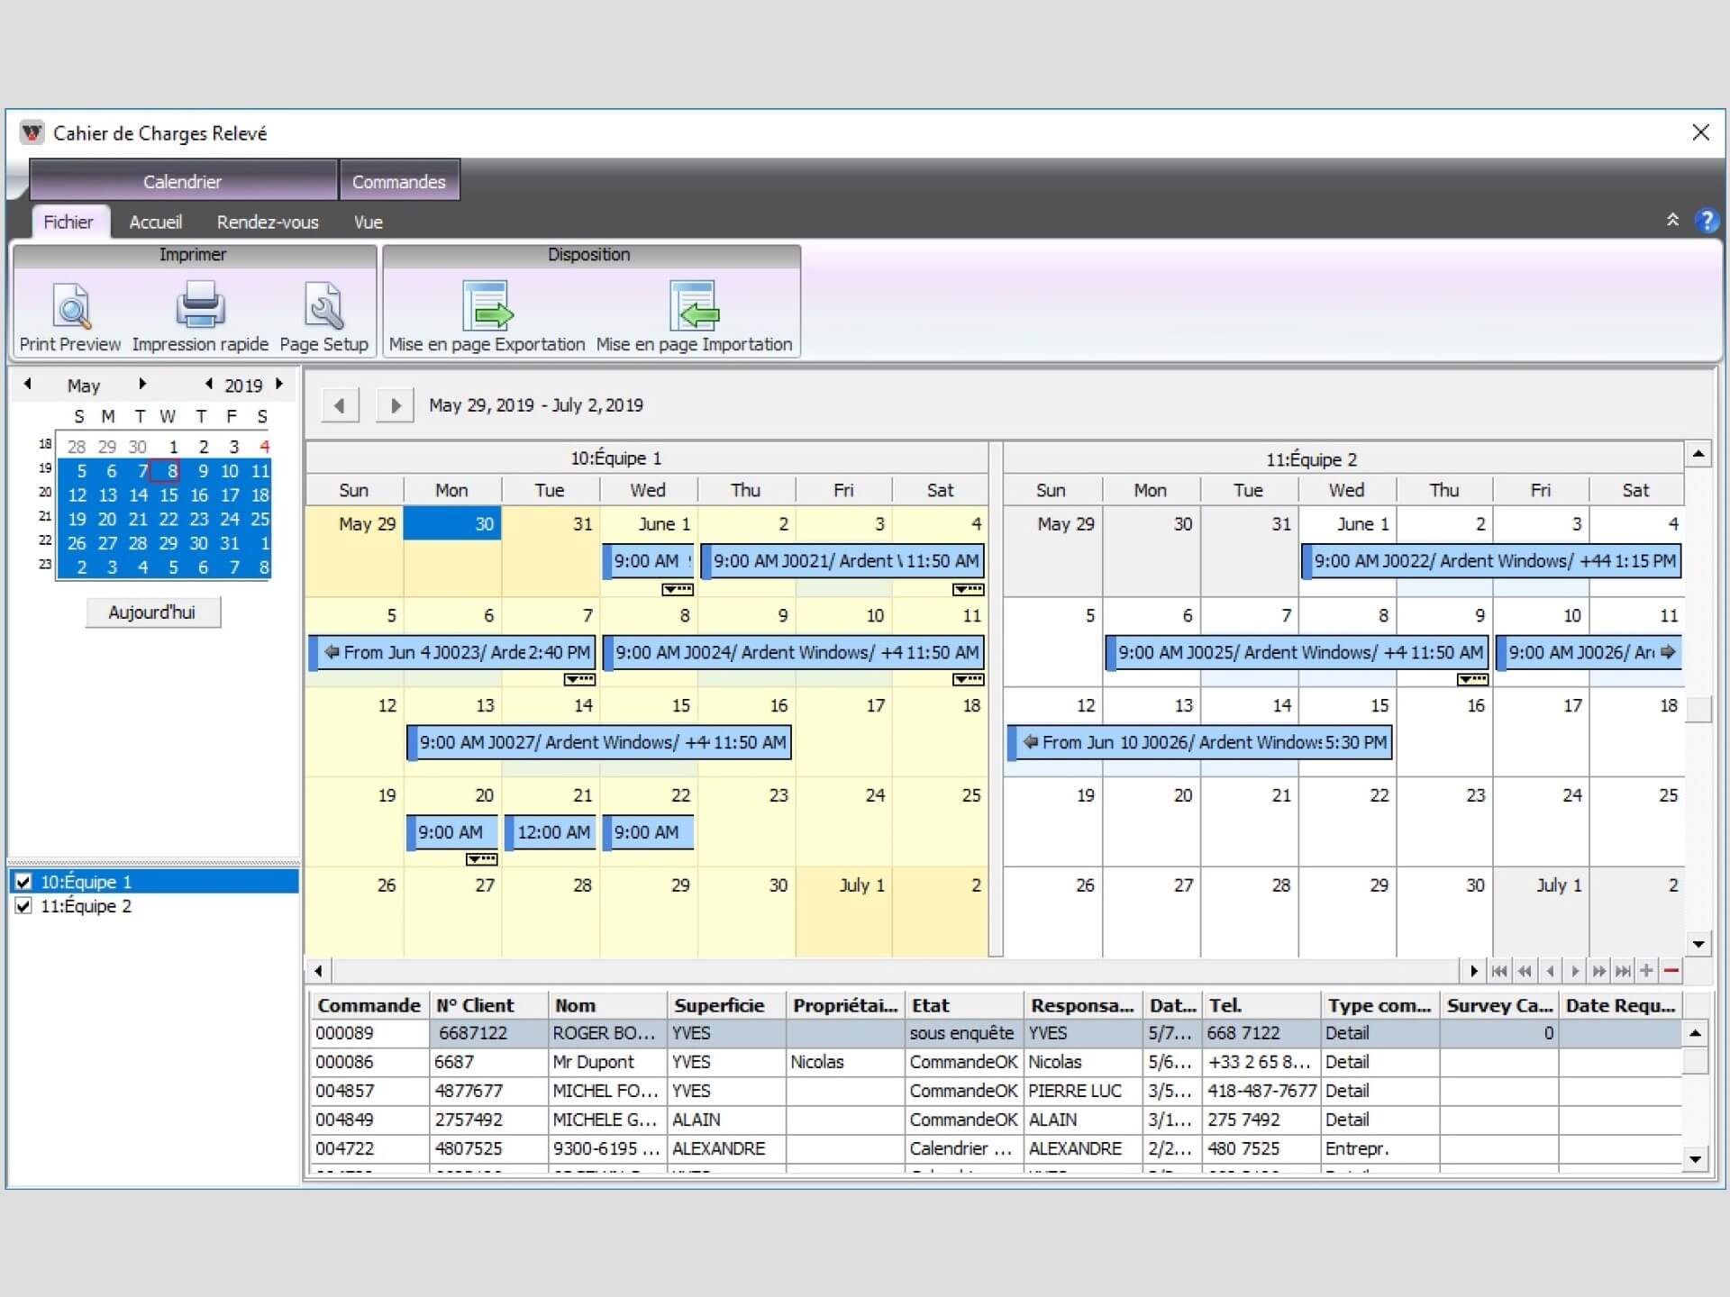Switch to the Commandes tab
This screenshot has width=1730, height=1297.
point(399,181)
